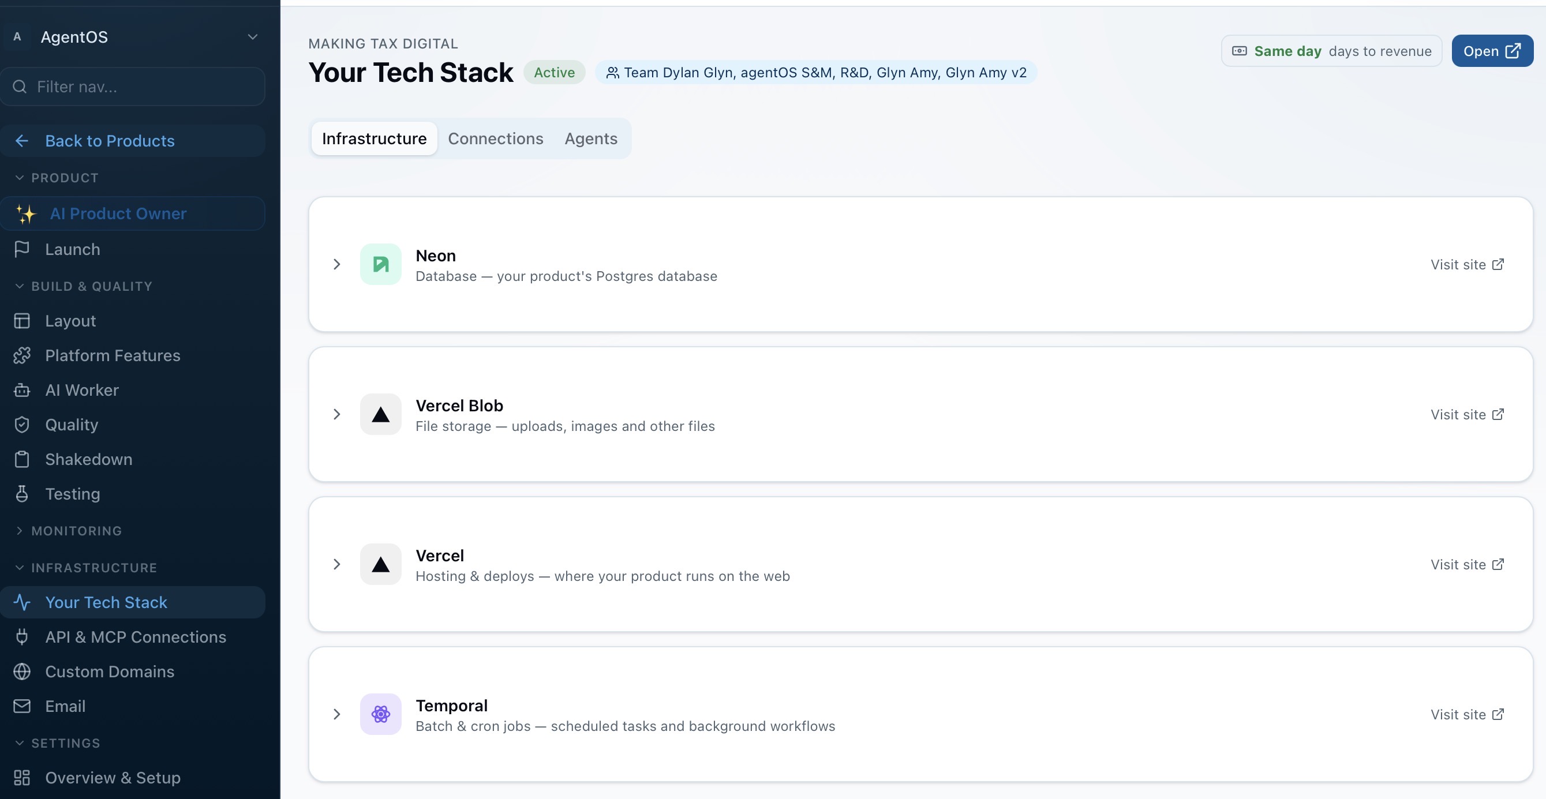Expand the Vercel hosting row chevron
This screenshot has width=1546, height=799.
336,564
